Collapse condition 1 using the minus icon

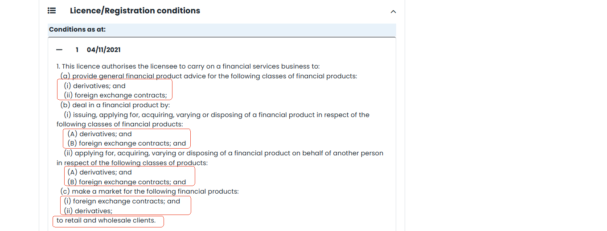click(59, 50)
